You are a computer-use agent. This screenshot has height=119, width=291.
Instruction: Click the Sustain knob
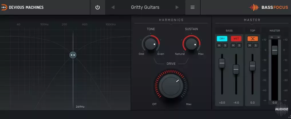(191, 44)
